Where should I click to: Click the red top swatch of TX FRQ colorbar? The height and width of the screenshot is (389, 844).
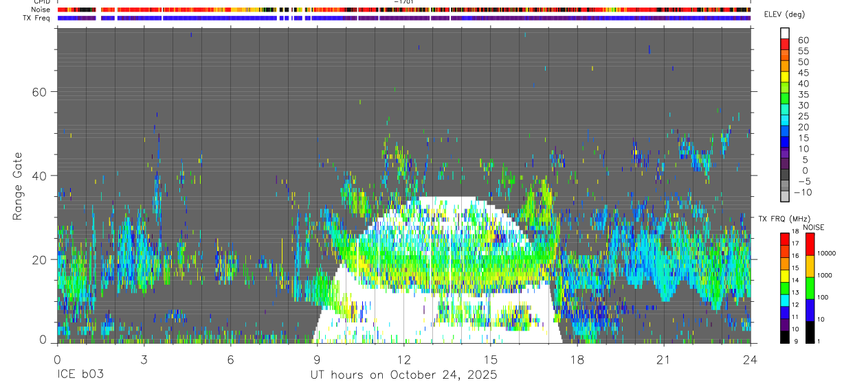785,238
